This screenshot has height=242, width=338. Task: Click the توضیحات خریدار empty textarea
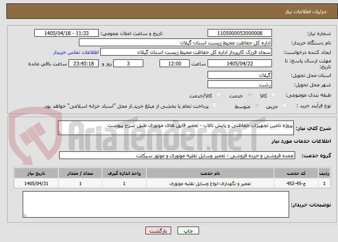156,204
